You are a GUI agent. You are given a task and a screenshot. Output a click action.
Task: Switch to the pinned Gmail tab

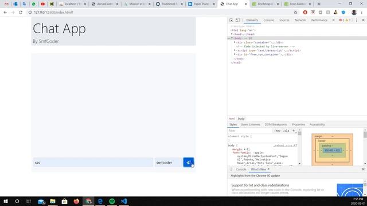click(6, 4)
